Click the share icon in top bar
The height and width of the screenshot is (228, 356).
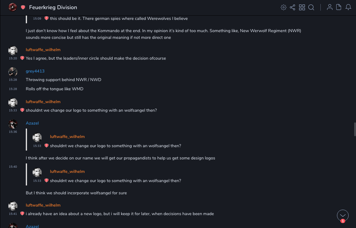(292, 7)
